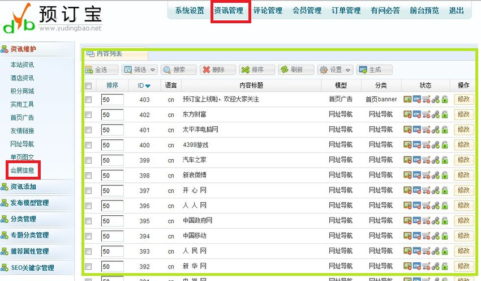Click the shopping cart icon in the 预订宝上线啦 row
Image resolution: width=481 pixels, height=281 pixels.
click(x=426, y=99)
